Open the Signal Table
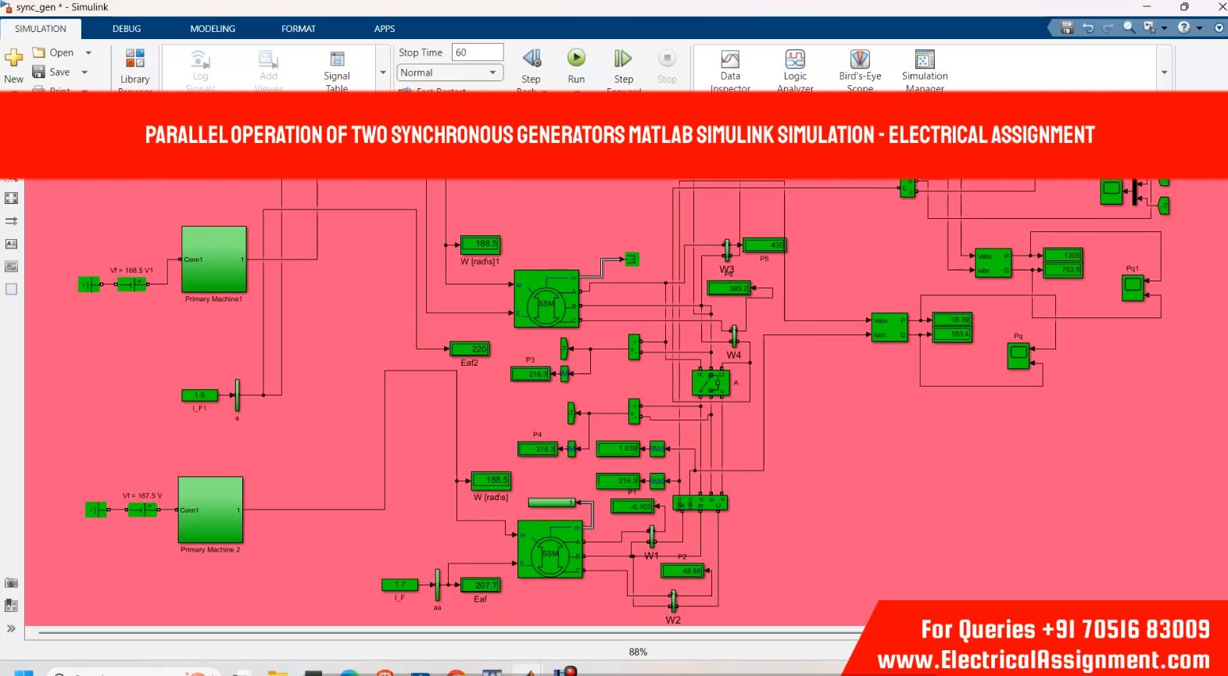This screenshot has height=676, width=1228. 337,67
